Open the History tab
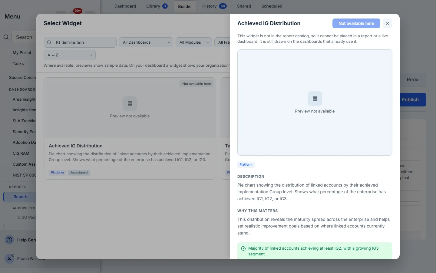This screenshot has height=273, width=436. click(x=214, y=6)
